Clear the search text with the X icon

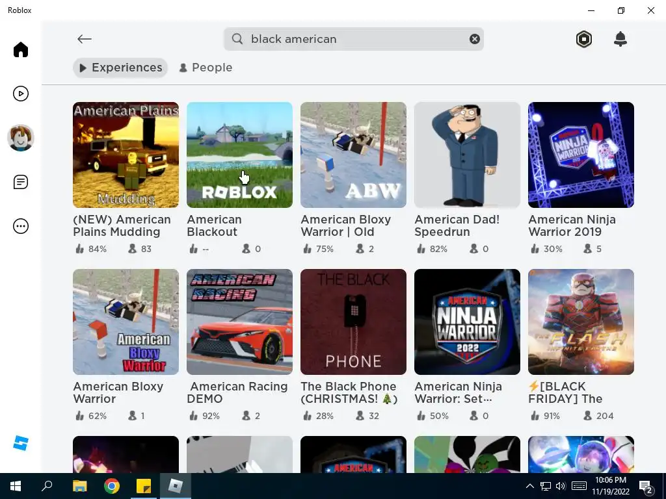pyautogui.click(x=474, y=39)
